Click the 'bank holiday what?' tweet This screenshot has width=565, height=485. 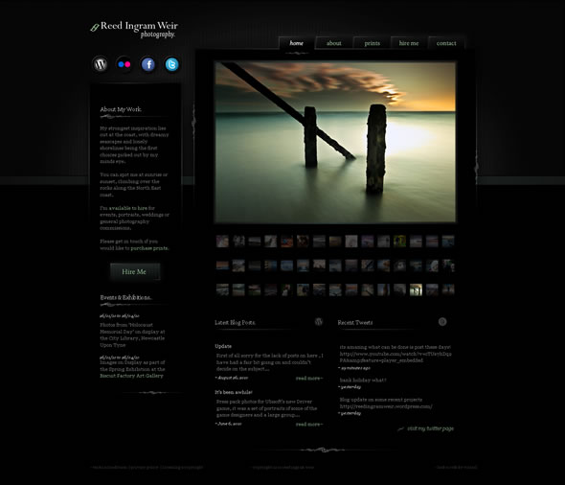[363, 381]
